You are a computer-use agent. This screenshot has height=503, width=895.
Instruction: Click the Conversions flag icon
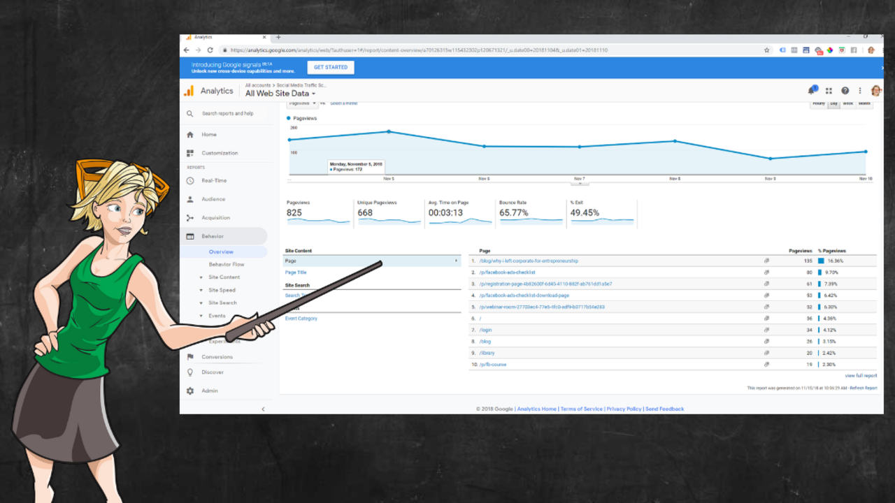click(190, 357)
